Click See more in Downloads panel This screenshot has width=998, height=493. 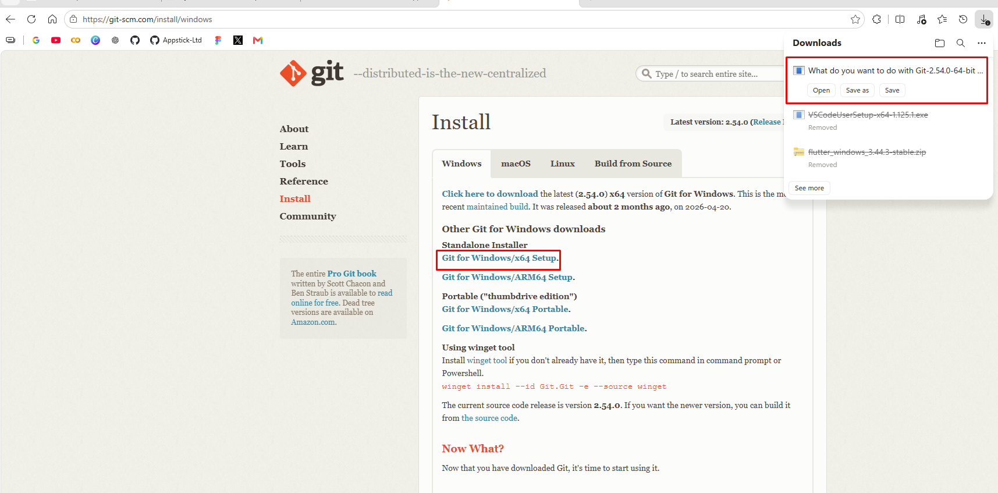(809, 188)
